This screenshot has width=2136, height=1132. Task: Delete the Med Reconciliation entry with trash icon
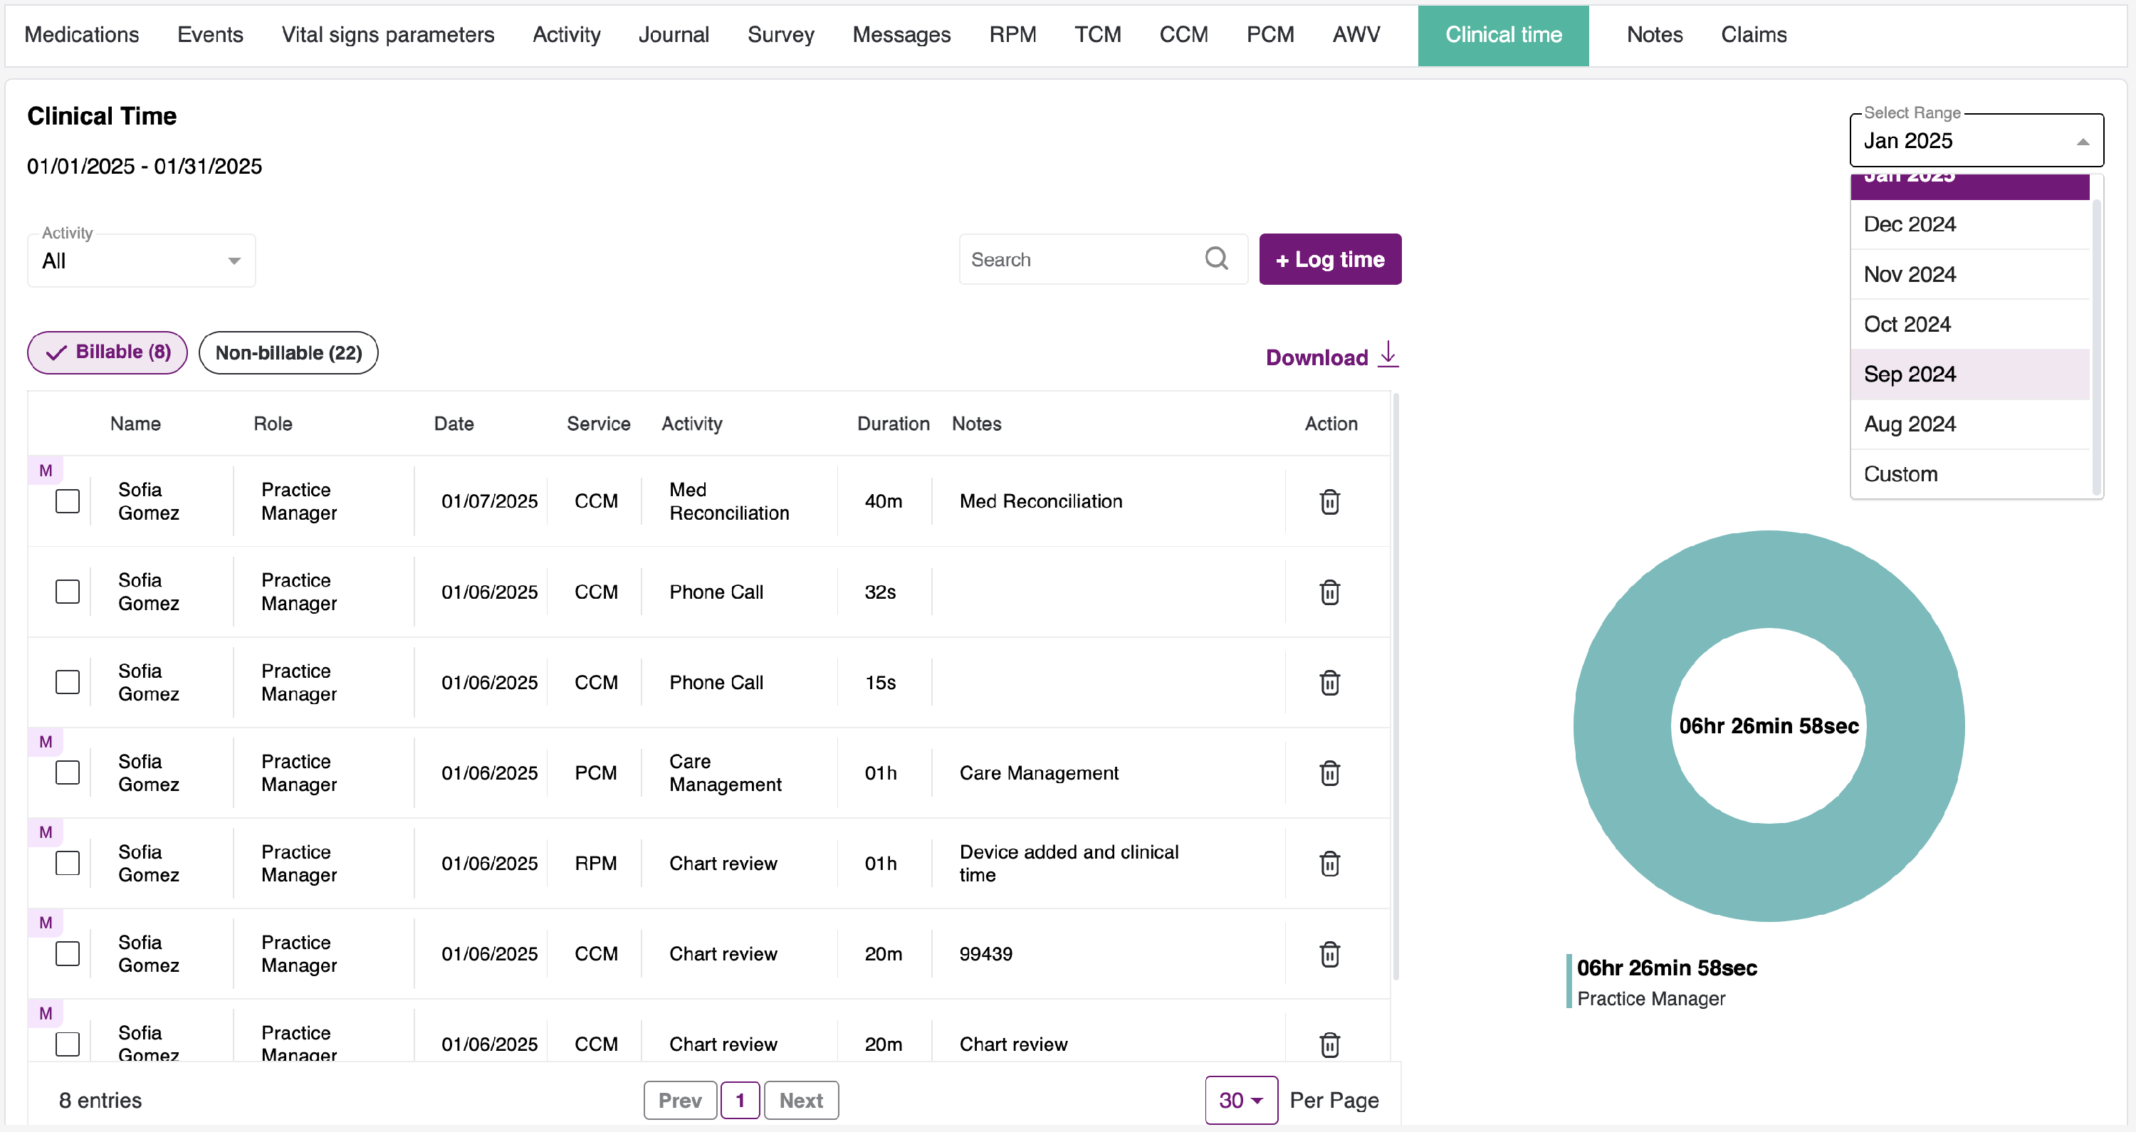click(1329, 502)
